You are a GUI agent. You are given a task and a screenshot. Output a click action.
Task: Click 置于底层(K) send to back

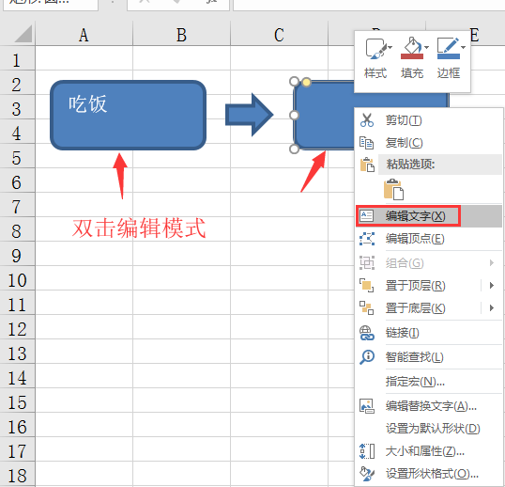(416, 308)
